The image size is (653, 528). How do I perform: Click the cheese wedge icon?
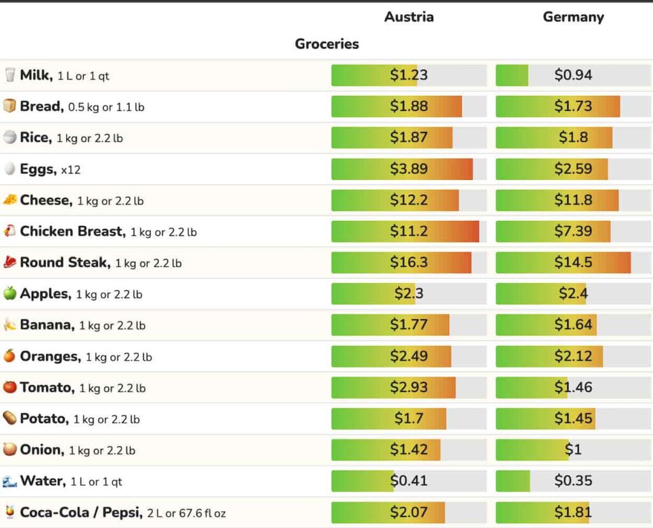10,200
